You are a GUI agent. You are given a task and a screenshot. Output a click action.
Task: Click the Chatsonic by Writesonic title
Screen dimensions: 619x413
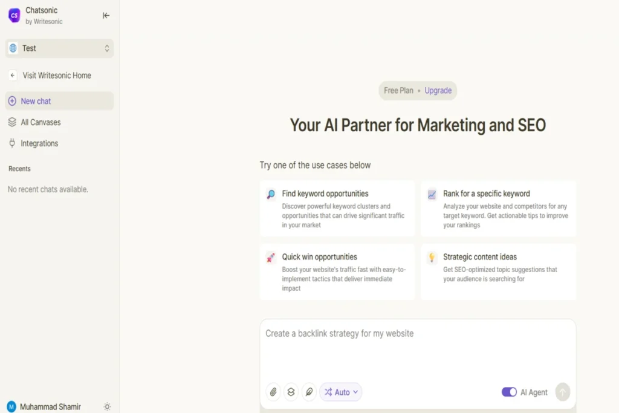(x=44, y=15)
